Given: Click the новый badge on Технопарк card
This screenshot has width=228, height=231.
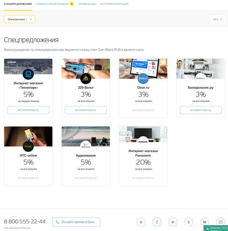Looking at the screenshot, I should pos(11,62).
